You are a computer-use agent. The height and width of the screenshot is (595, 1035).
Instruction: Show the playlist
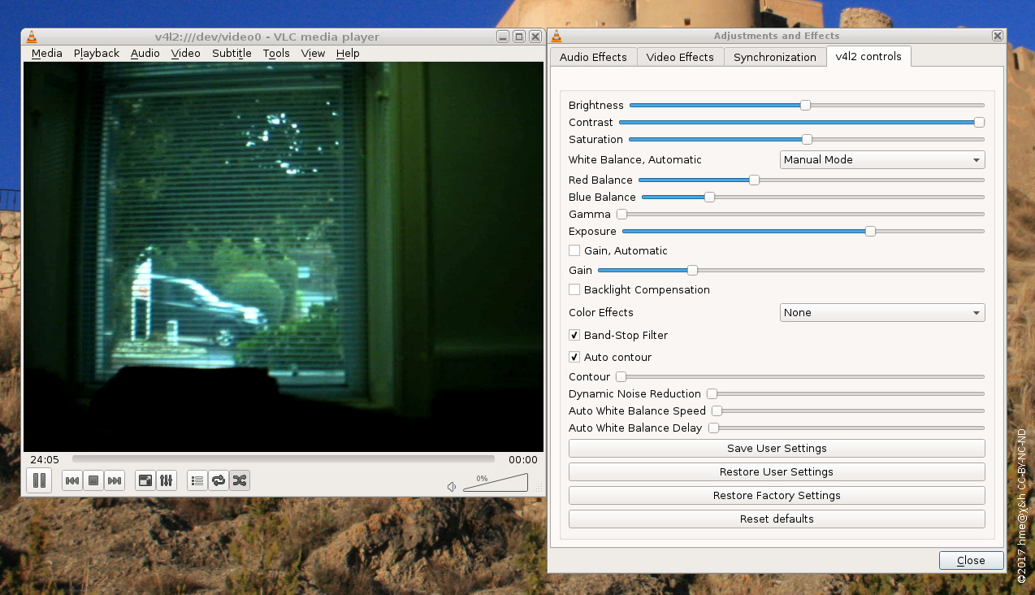pos(197,481)
